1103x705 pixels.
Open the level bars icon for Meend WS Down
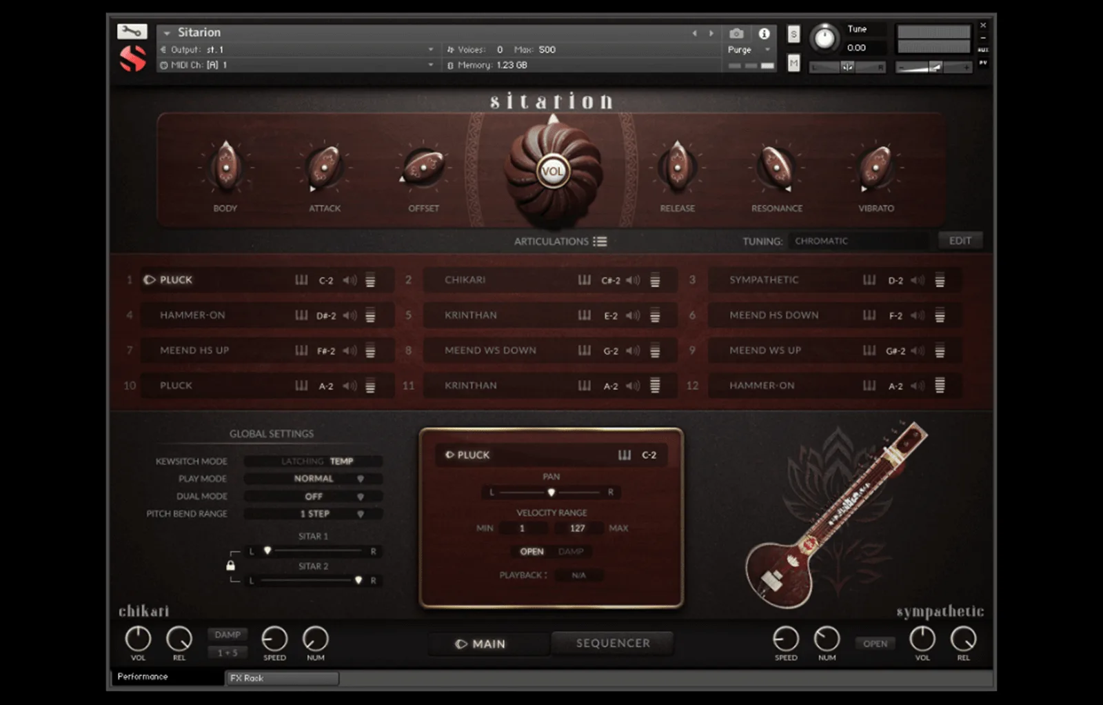click(x=655, y=350)
